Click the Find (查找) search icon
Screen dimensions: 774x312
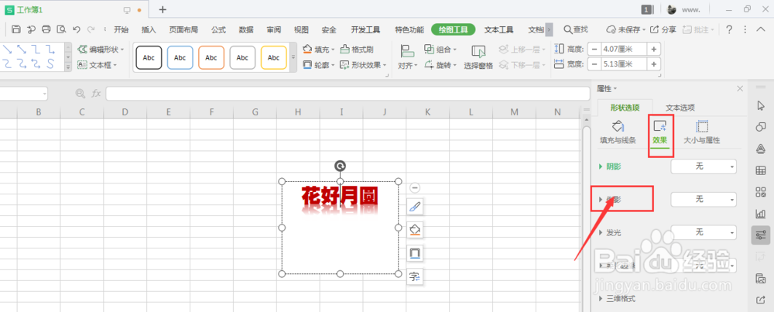(576, 29)
